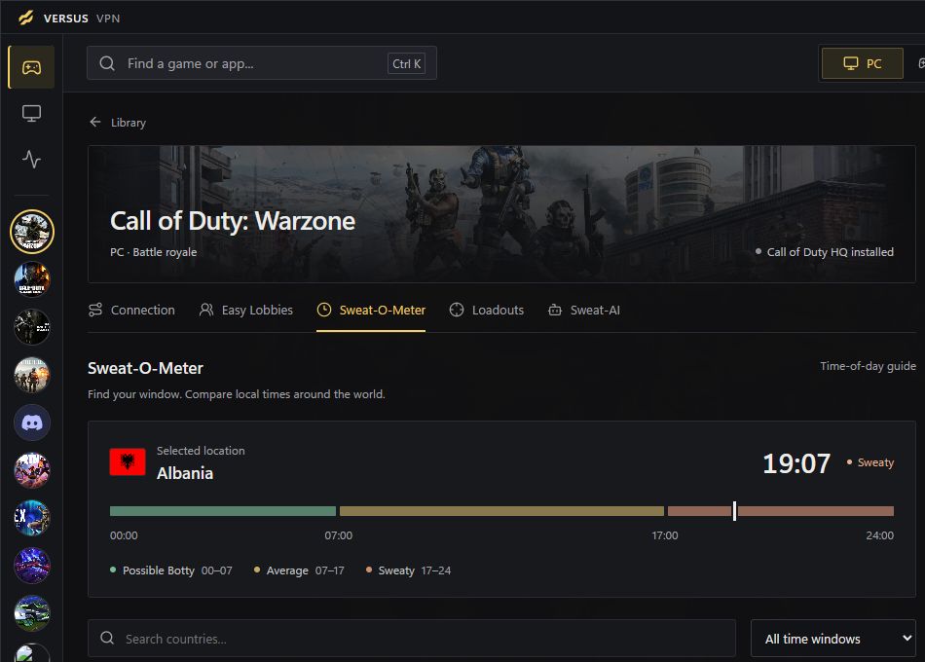Open the Discord app shortcut in sidebar
The height and width of the screenshot is (662, 925).
tap(32, 423)
